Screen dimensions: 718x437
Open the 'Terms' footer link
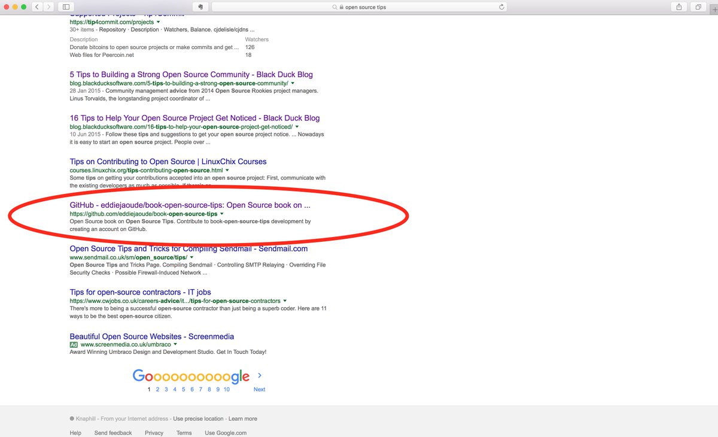[184, 433]
